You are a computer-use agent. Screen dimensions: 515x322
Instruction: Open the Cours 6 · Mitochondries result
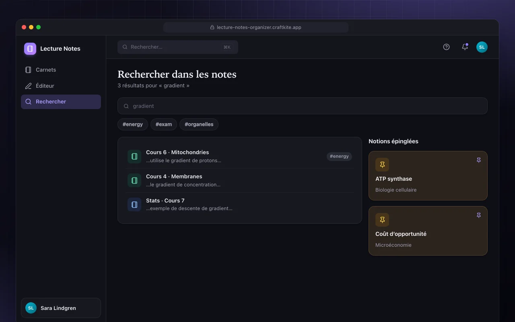tap(240, 157)
